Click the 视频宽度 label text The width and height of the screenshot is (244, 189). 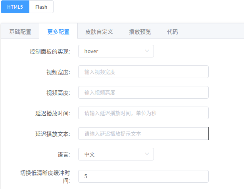(58, 72)
